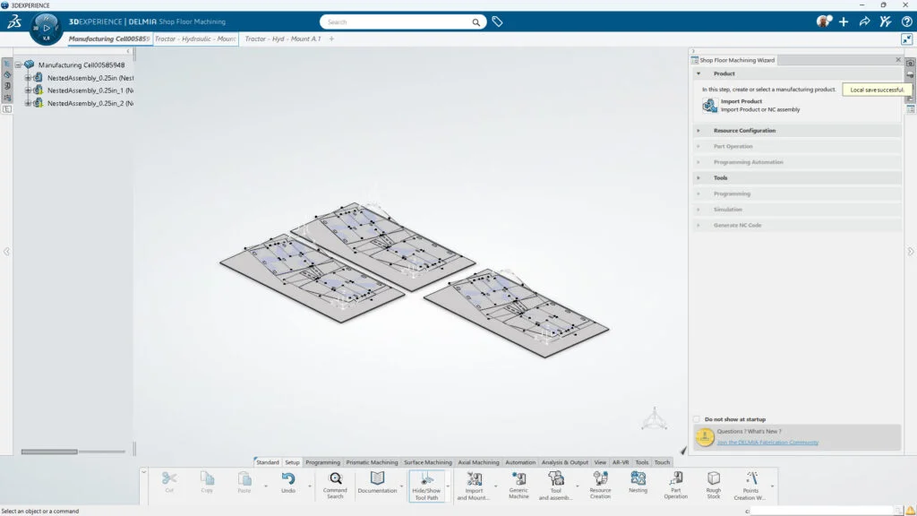Viewport: 917px width, 516px height.
Task: Open the Surface Machining tab
Action: [x=427, y=462]
